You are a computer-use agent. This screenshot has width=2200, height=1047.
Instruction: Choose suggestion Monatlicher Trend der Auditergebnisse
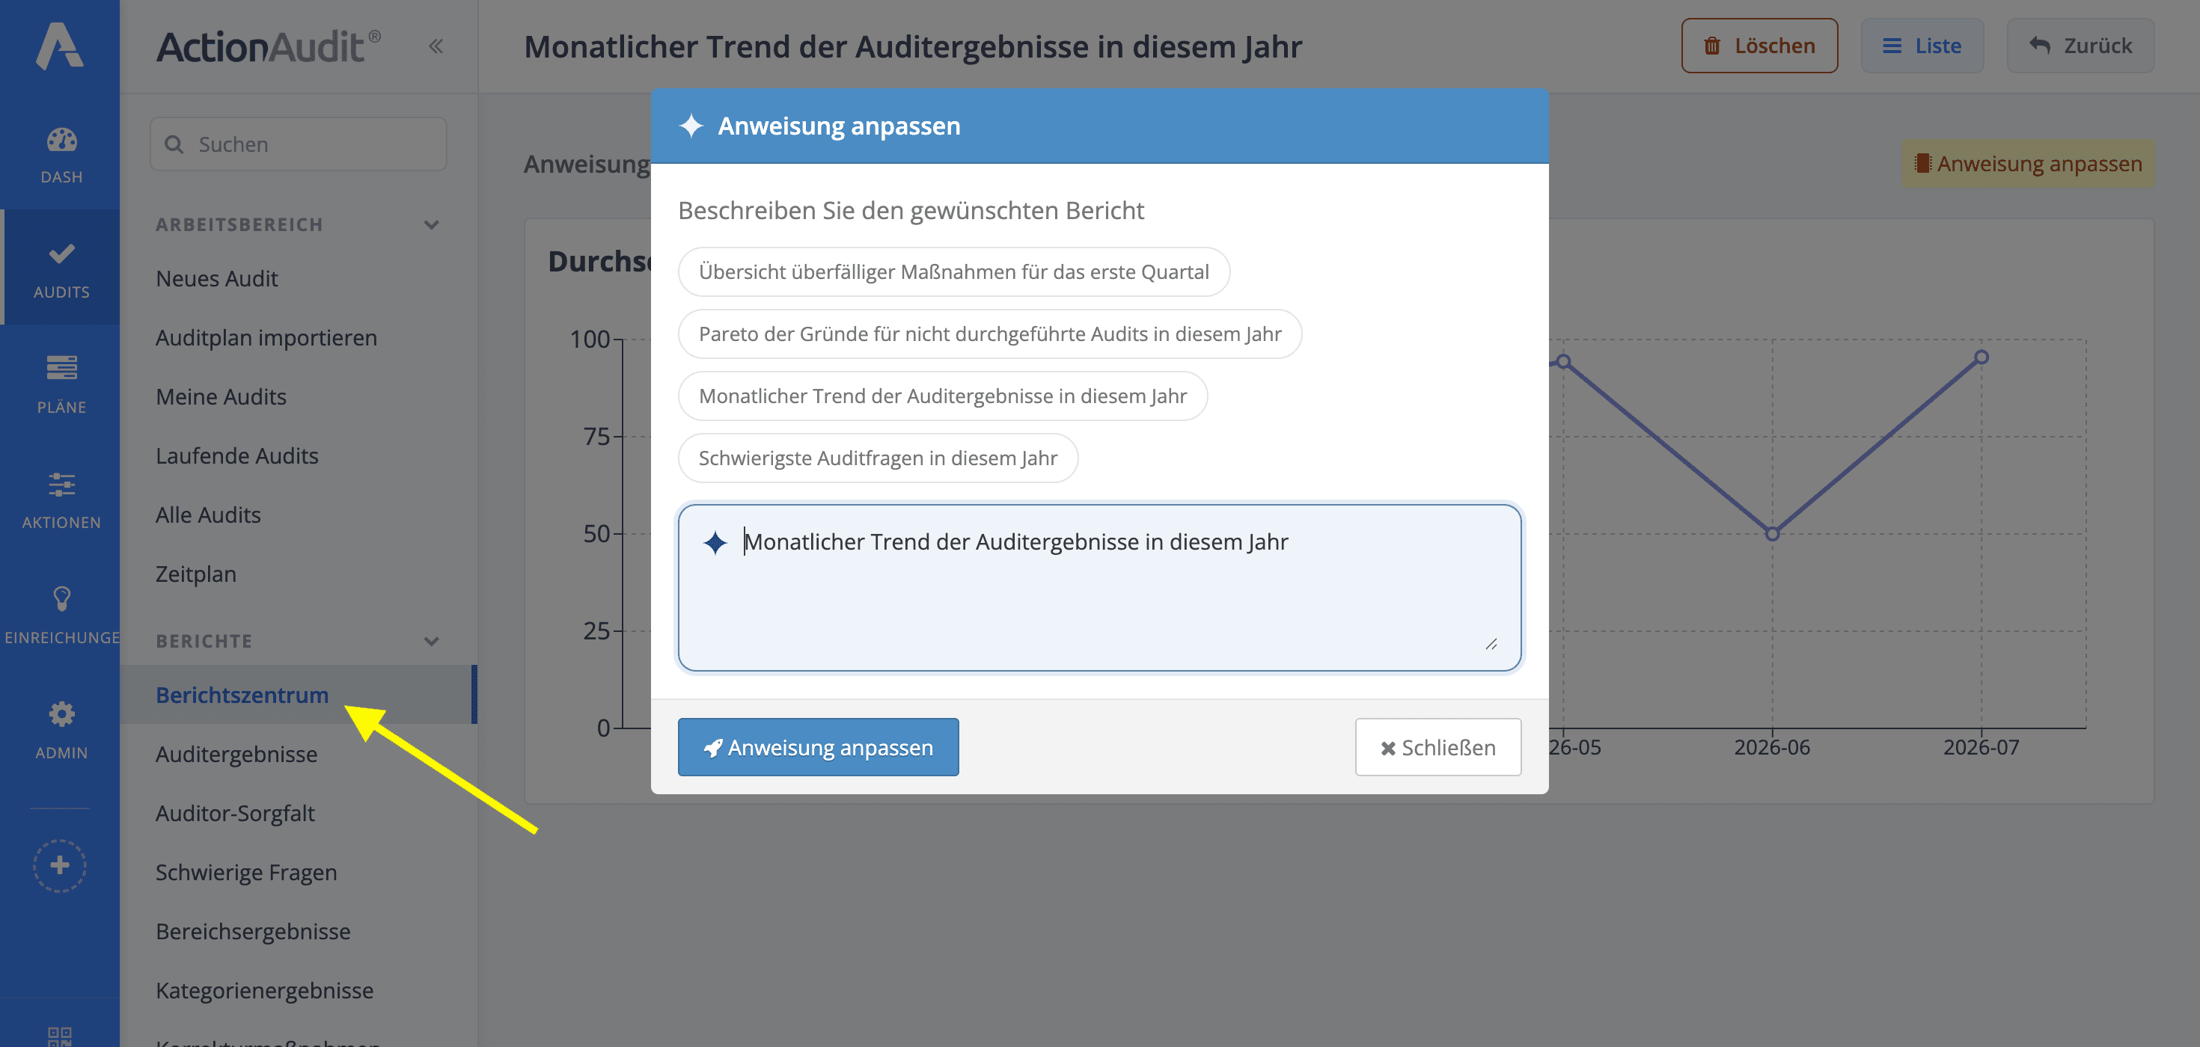[942, 396]
